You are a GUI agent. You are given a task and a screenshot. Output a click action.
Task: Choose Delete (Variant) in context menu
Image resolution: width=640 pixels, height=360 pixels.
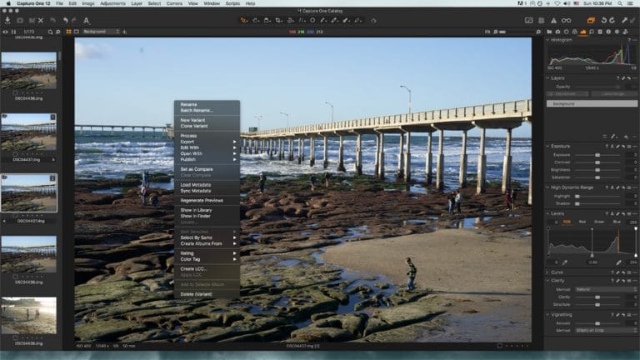(196, 294)
